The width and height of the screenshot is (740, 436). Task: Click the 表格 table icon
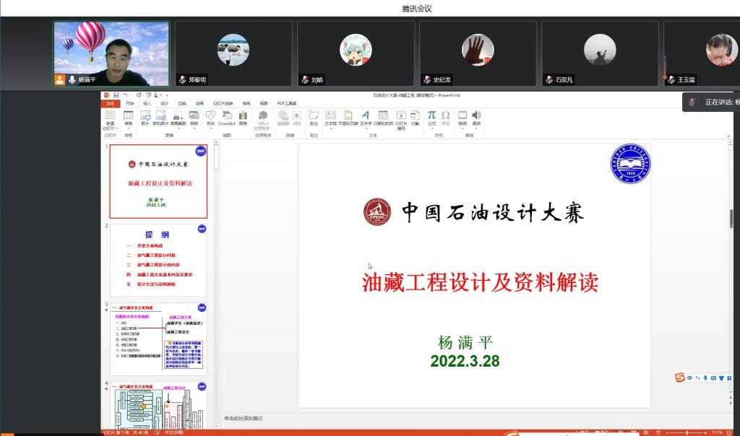point(128,115)
